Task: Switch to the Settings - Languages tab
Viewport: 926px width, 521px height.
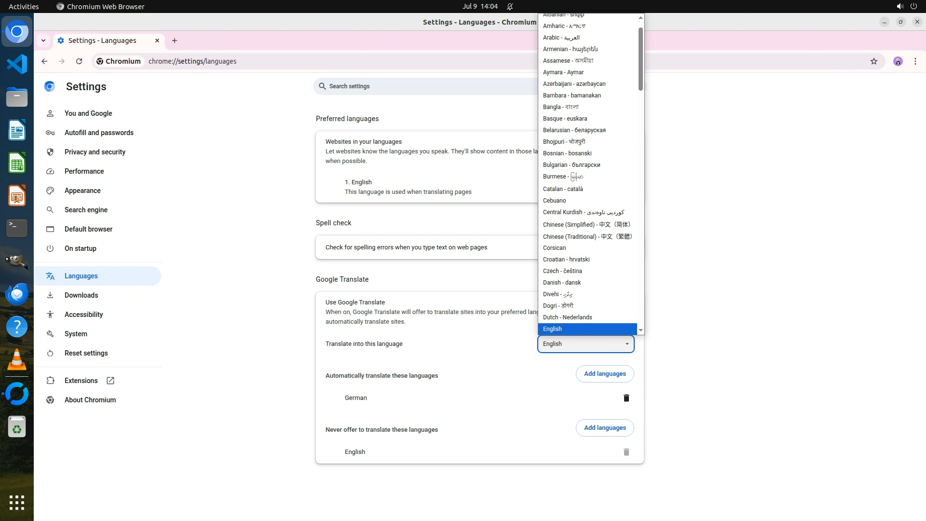Action: 102,41
